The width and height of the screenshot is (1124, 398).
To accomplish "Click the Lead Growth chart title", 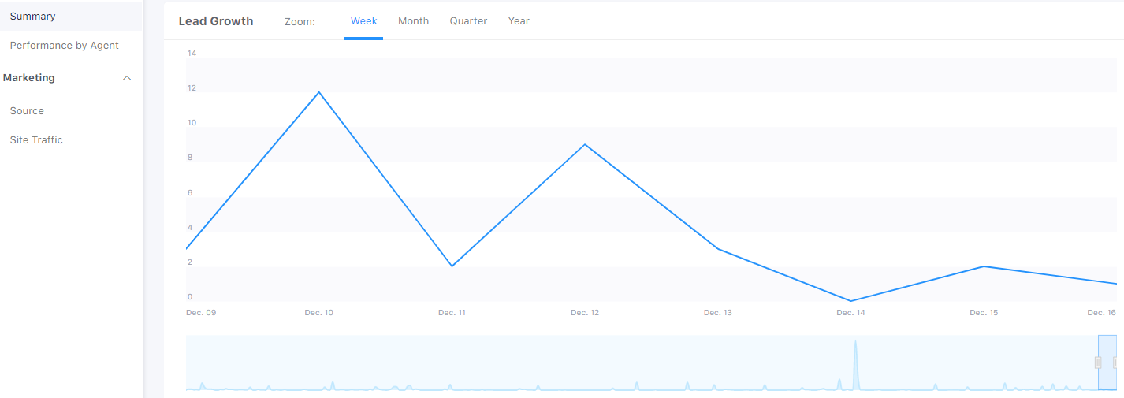I will pos(216,21).
